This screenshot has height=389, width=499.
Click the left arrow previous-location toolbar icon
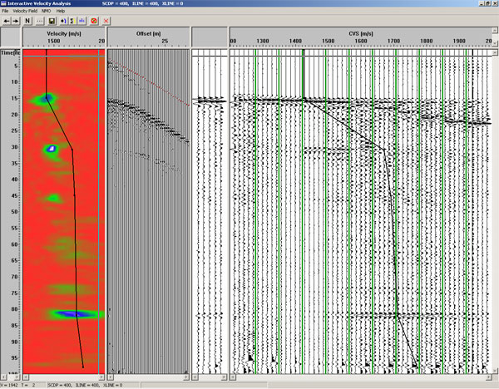[6, 19]
